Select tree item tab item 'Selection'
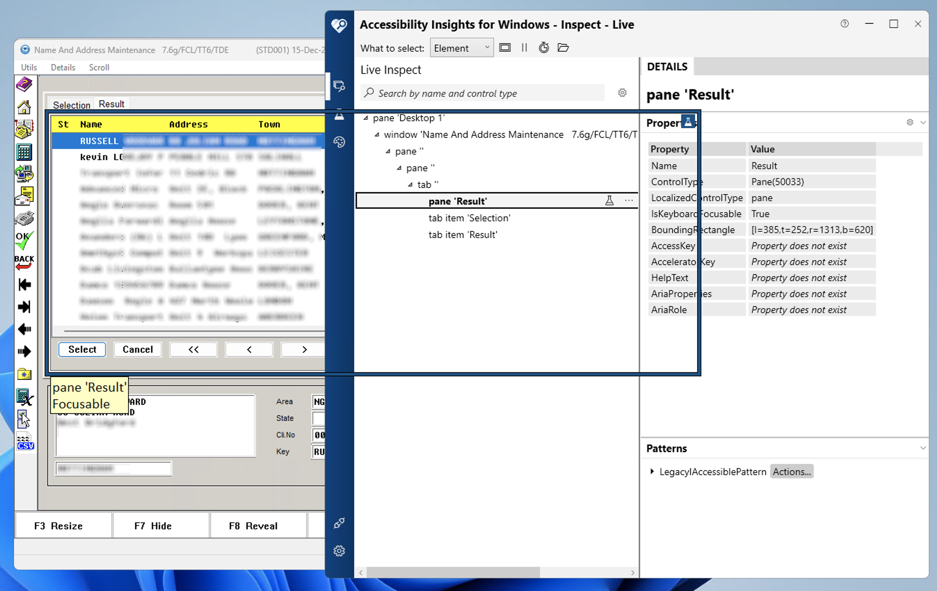 (469, 218)
